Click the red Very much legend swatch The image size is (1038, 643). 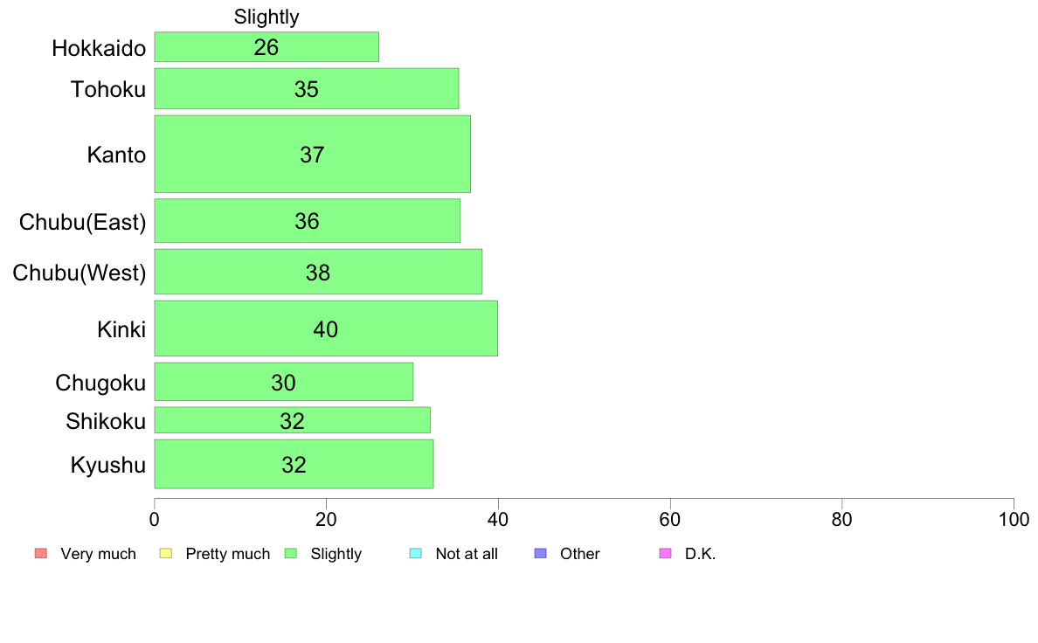pos(41,554)
